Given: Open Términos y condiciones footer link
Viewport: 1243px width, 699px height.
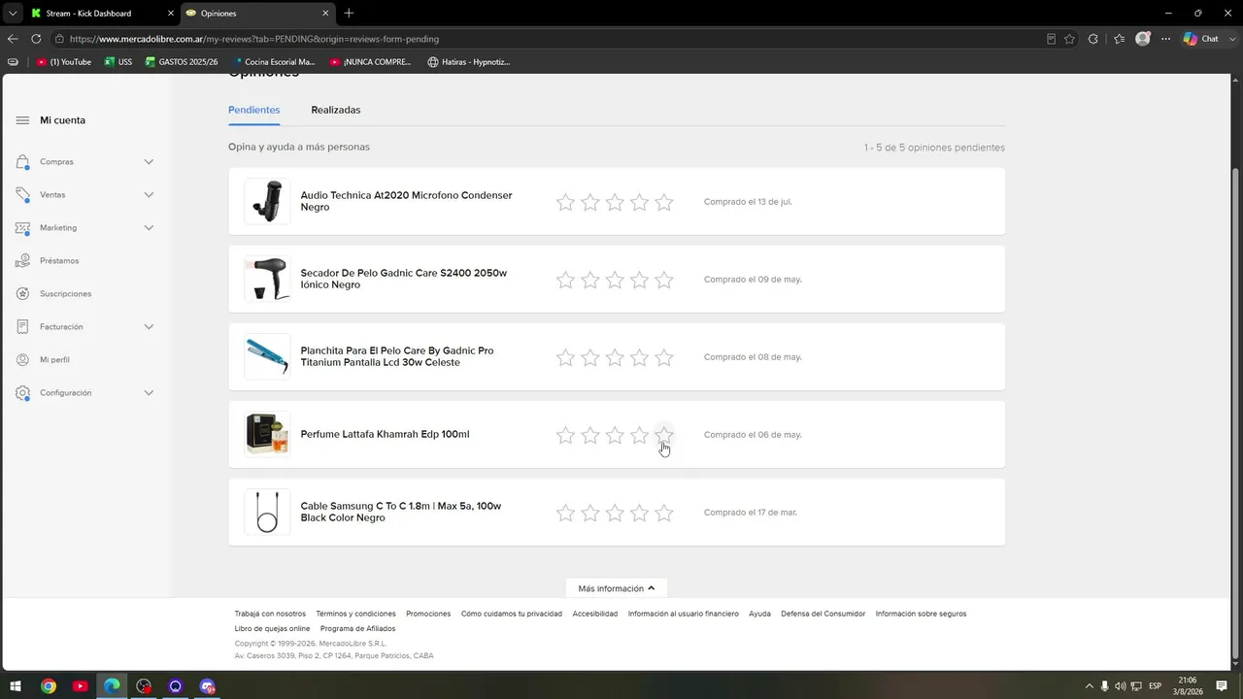Looking at the screenshot, I should (x=356, y=614).
